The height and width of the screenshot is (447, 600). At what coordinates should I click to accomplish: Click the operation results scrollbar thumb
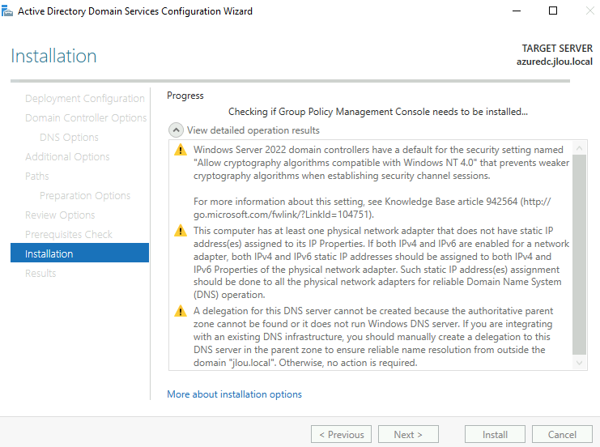point(579,254)
